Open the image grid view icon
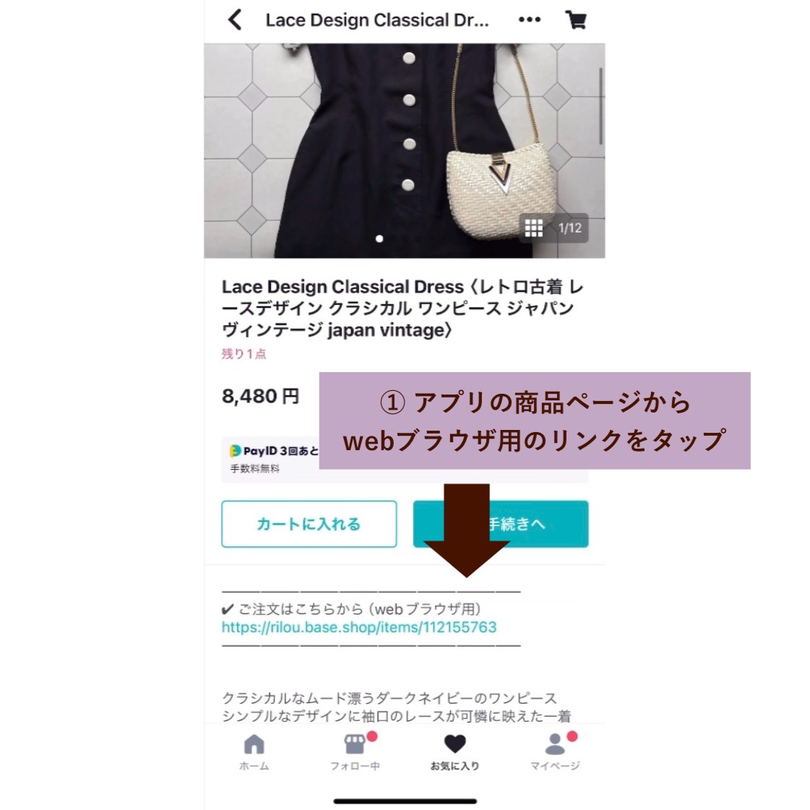The image size is (810, 810). (534, 228)
